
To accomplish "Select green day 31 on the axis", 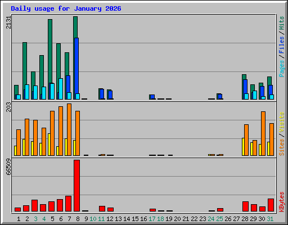I will coord(270,219).
